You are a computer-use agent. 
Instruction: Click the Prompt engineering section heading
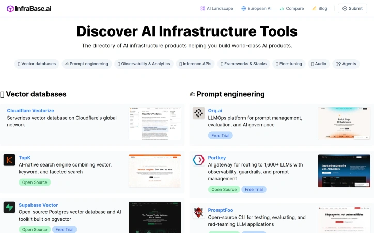230,94
